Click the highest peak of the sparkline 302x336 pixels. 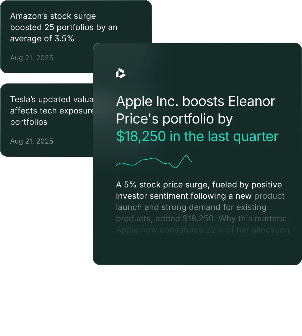click(x=187, y=156)
